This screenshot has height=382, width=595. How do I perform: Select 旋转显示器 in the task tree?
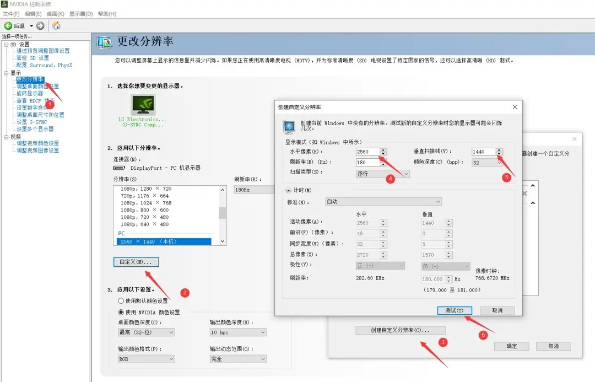coord(30,93)
